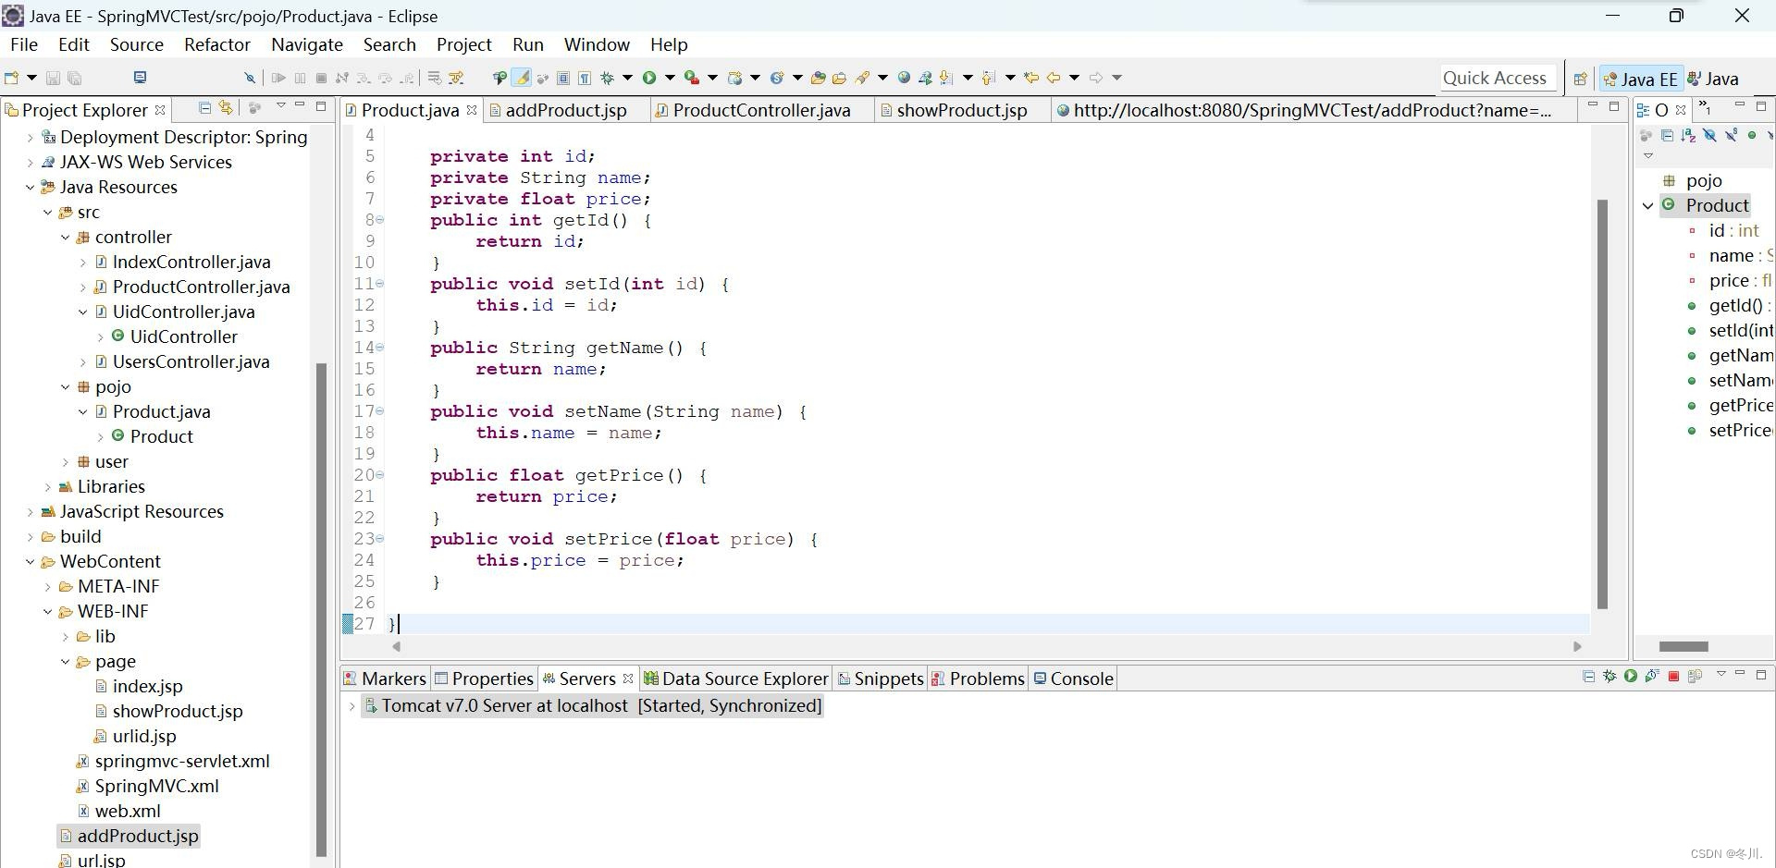The image size is (1776, 868).
Task: Expand the Libraries node
Action: (x=47, y=486)
